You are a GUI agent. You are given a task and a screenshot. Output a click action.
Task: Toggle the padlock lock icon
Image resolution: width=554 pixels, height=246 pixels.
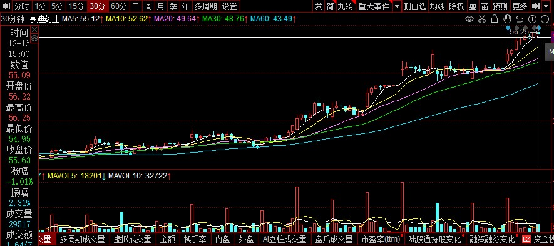tap(495, 19)
